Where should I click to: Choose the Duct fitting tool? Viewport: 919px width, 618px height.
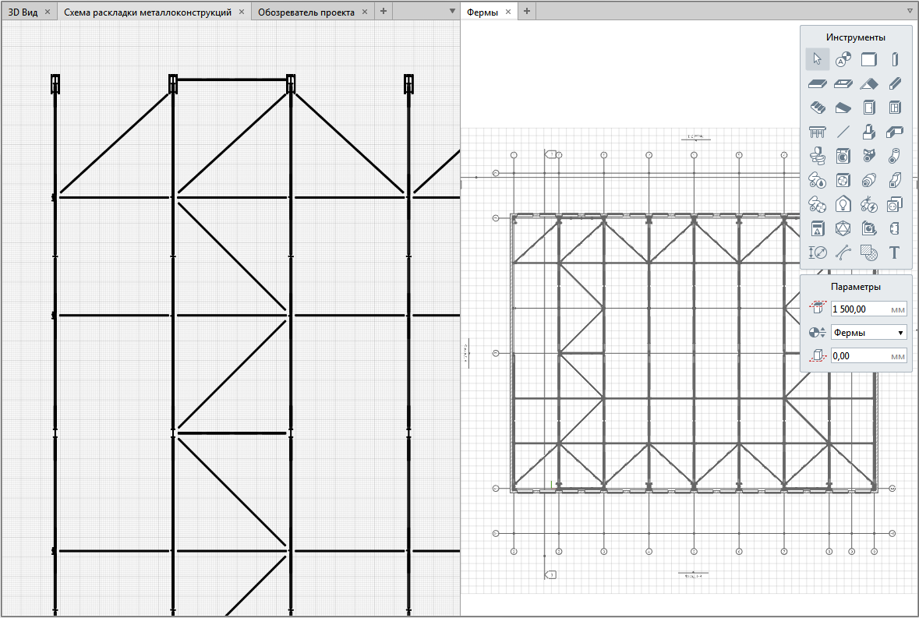894,180
